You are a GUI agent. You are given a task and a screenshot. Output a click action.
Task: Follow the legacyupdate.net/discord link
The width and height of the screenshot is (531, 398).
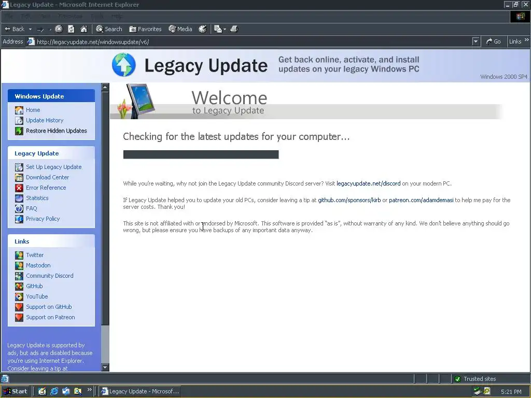pos(369,183)
